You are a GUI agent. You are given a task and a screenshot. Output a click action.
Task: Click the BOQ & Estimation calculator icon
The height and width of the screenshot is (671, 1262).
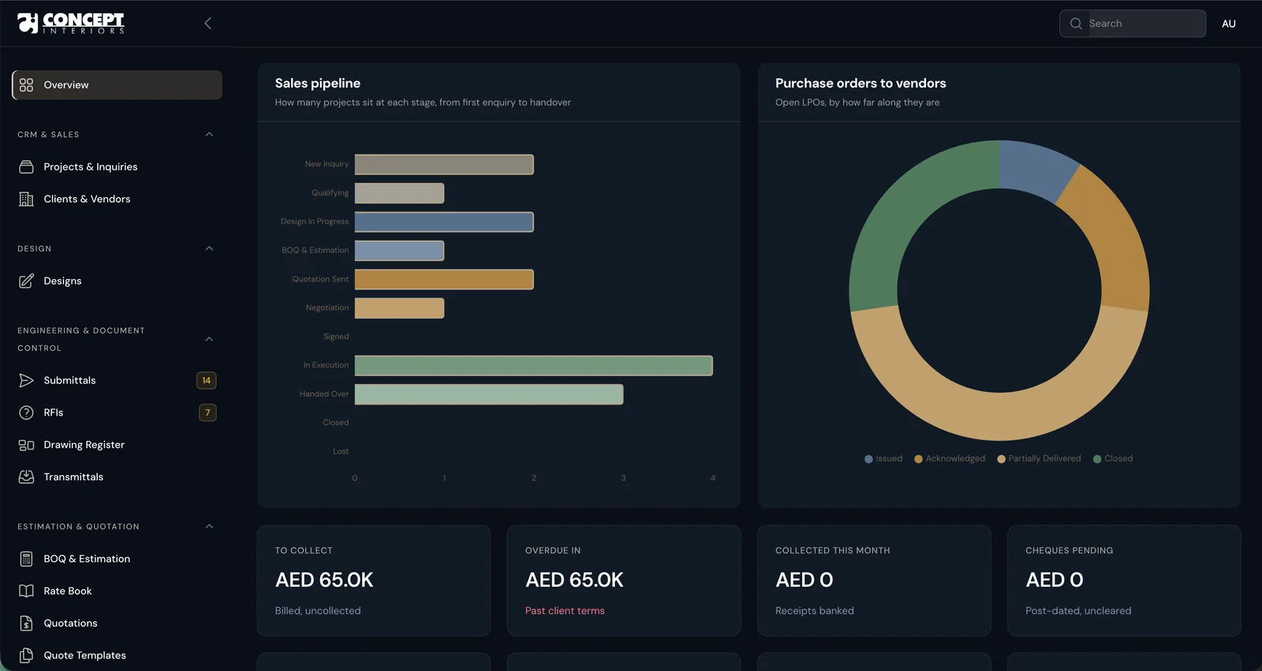click(26, 559)
